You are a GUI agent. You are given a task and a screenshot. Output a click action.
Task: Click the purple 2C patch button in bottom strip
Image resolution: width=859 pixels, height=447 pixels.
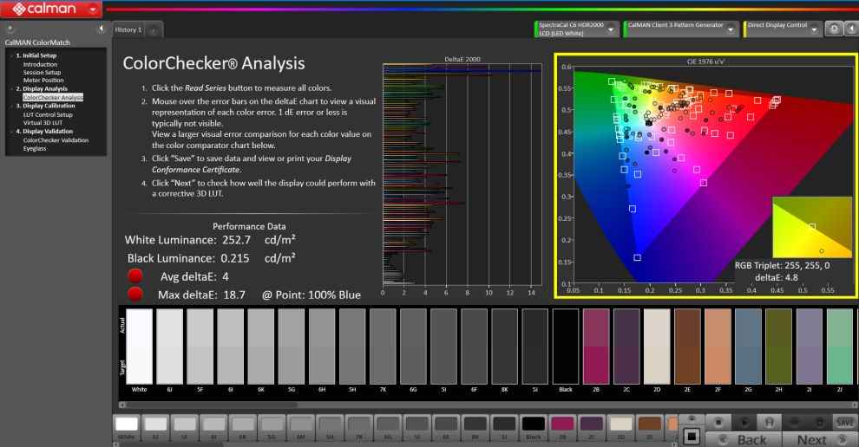pyautogui.click(x=591, y=427)
